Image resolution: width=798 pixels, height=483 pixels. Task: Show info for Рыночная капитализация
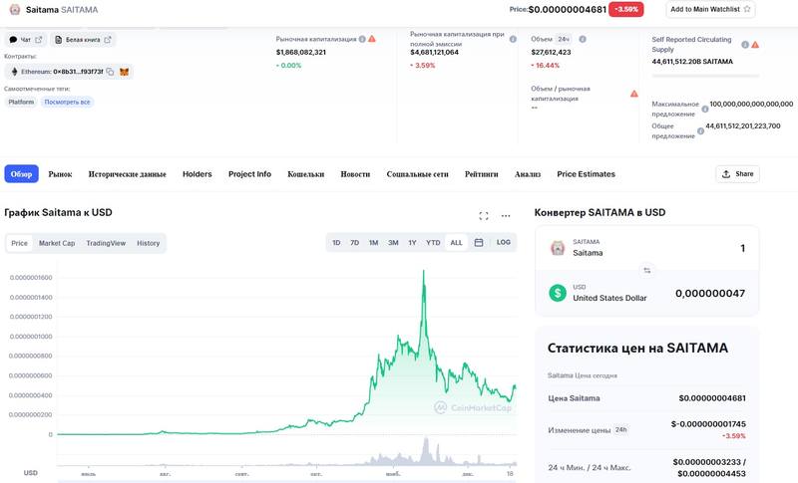(362, 39)
